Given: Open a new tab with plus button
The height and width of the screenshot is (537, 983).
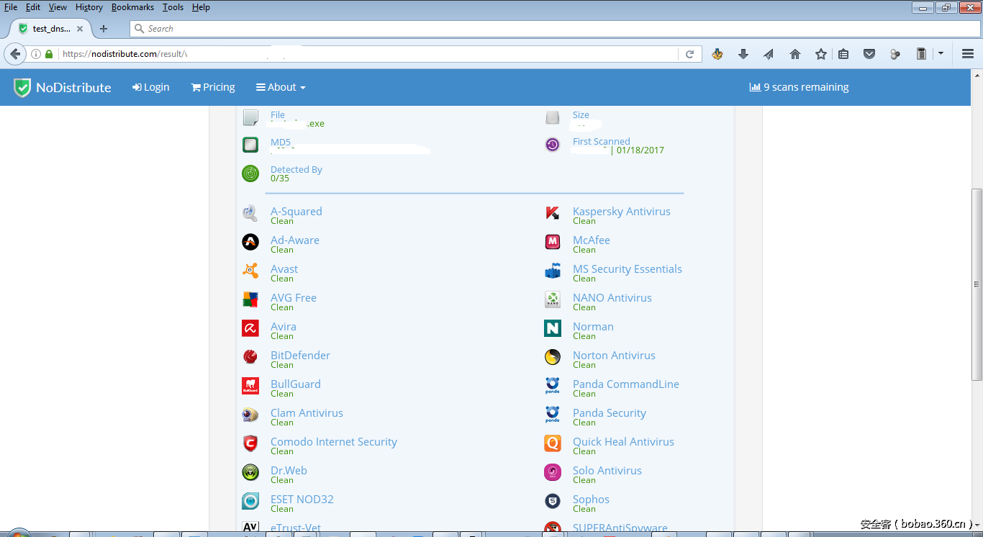Looking at the screenshot, I should (x=104, y=29).
